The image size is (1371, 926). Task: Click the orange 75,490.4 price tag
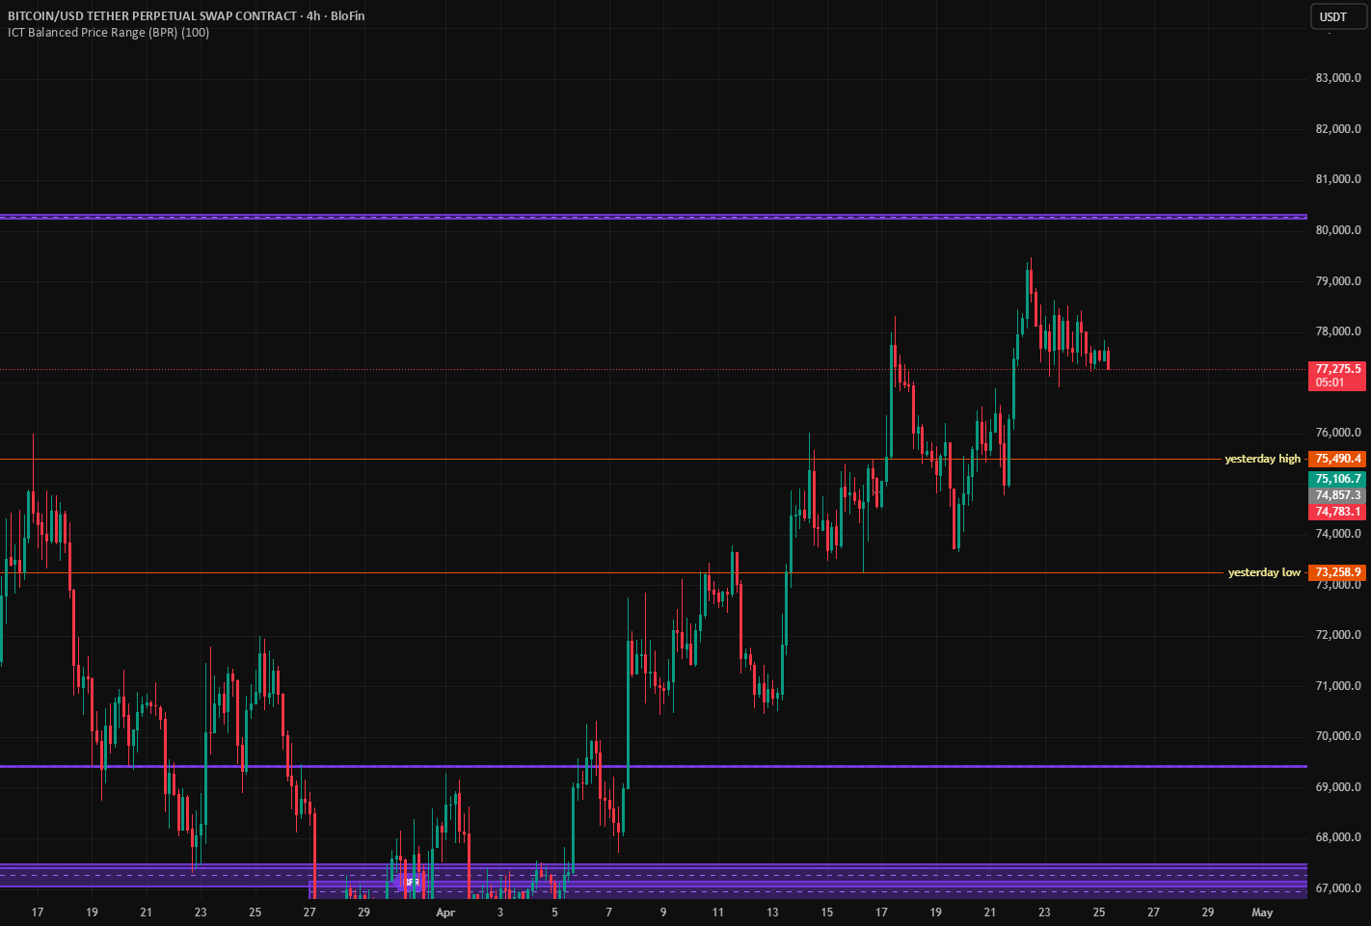[1337, 459]
